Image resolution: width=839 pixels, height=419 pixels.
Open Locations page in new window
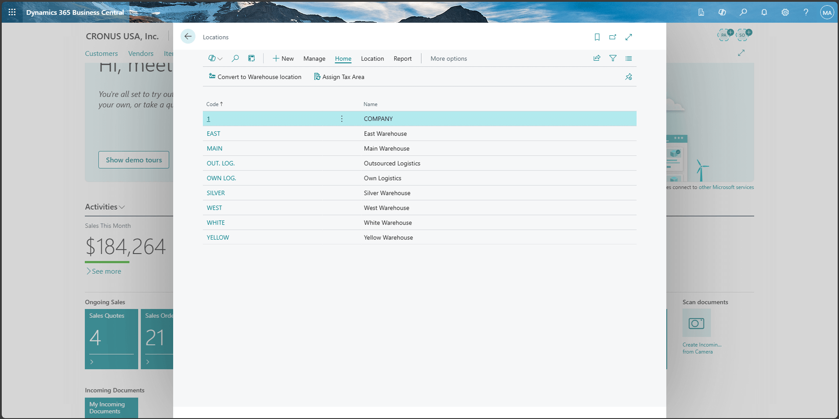click(613, 37)
